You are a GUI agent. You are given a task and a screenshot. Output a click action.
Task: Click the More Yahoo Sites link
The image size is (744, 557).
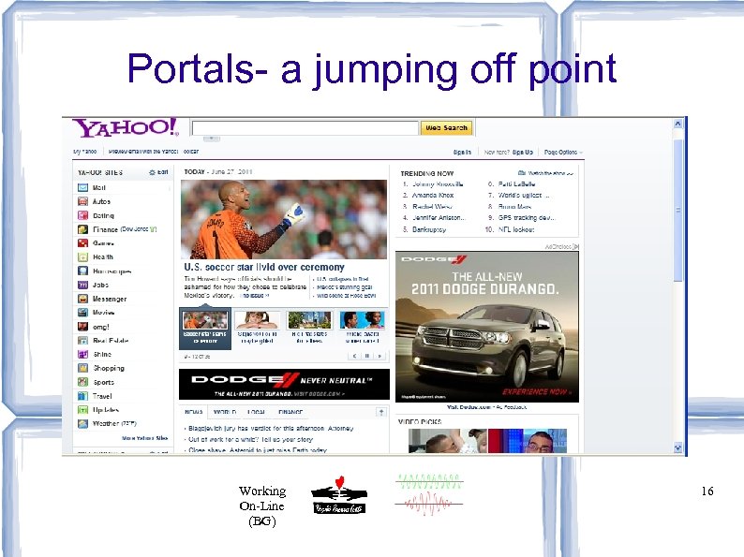coord(144,438)
